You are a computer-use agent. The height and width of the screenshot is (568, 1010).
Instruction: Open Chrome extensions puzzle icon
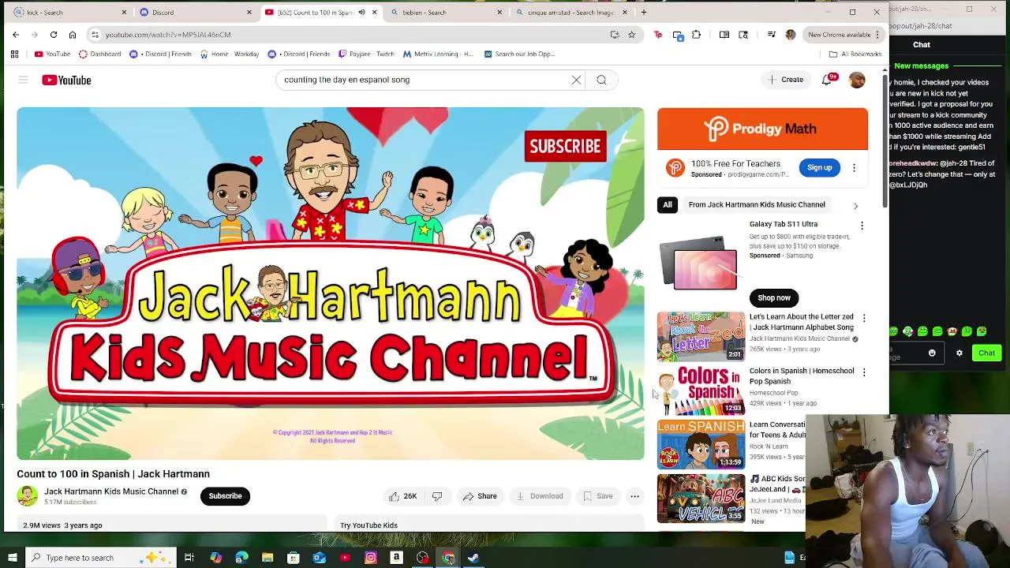(x=696, y=35)
